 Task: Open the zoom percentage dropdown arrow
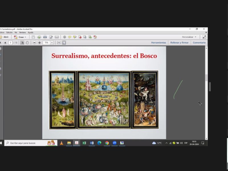point(52,42)
